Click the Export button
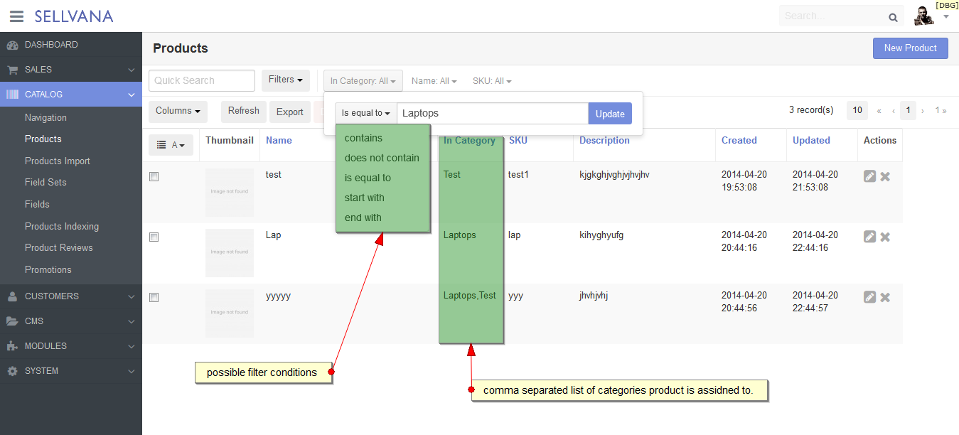This screenshot has height=435, width=959. click(x=289, y=112)
